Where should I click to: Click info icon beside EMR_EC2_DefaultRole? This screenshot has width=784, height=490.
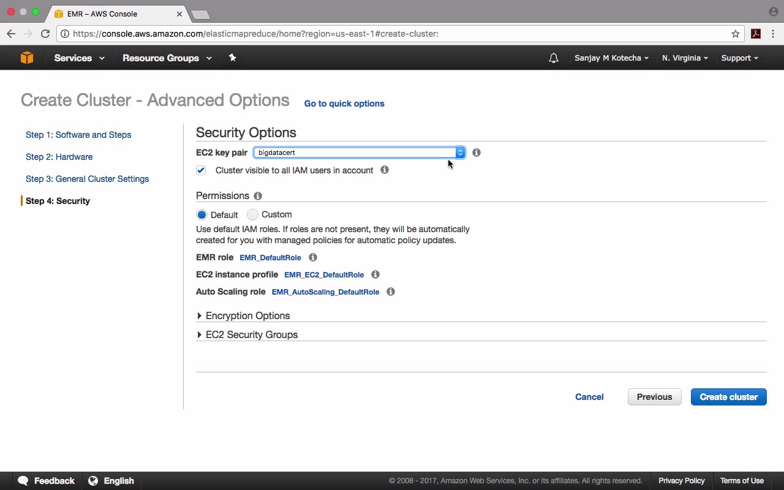click(375, 275)
